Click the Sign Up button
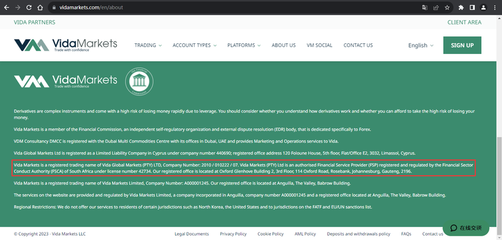The height and width of the screenshot is (240, 502). point(462,45)
